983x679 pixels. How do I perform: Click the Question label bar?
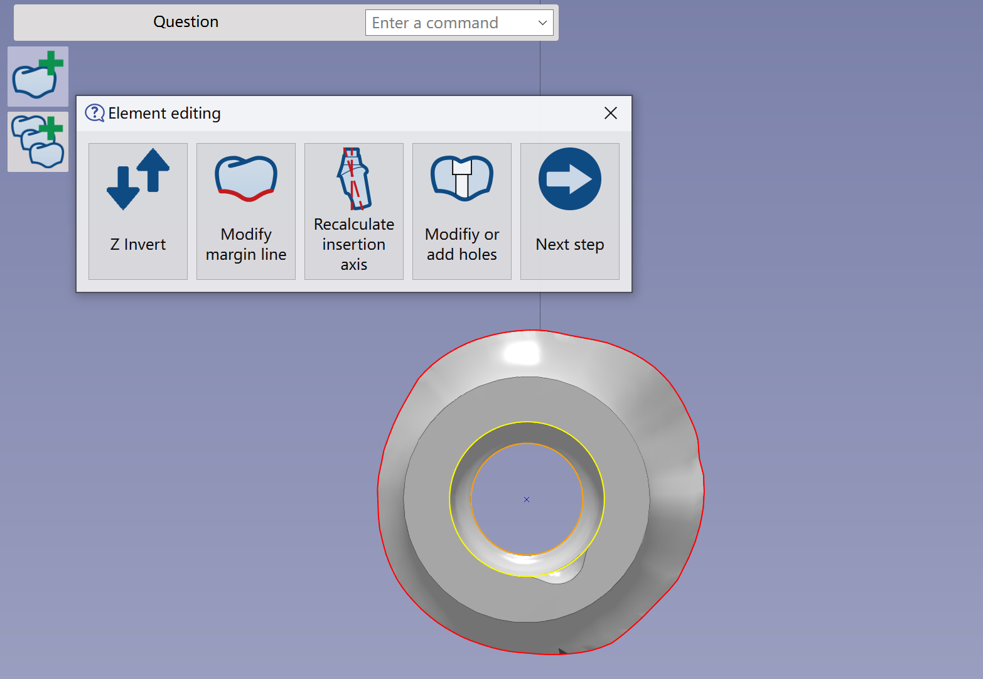(186, 22)
